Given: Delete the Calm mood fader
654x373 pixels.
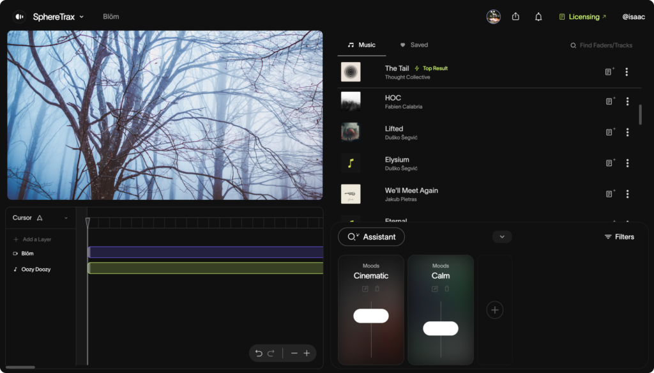Looking at the screenshot, I should tap(446, 289).
